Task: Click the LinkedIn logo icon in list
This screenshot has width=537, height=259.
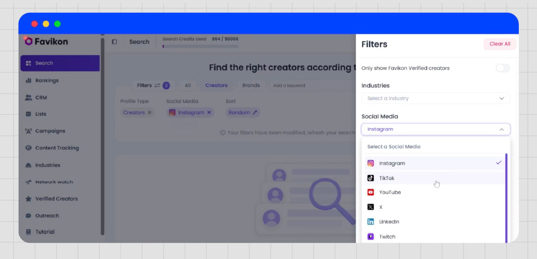Action: click(x=370, y=222)
